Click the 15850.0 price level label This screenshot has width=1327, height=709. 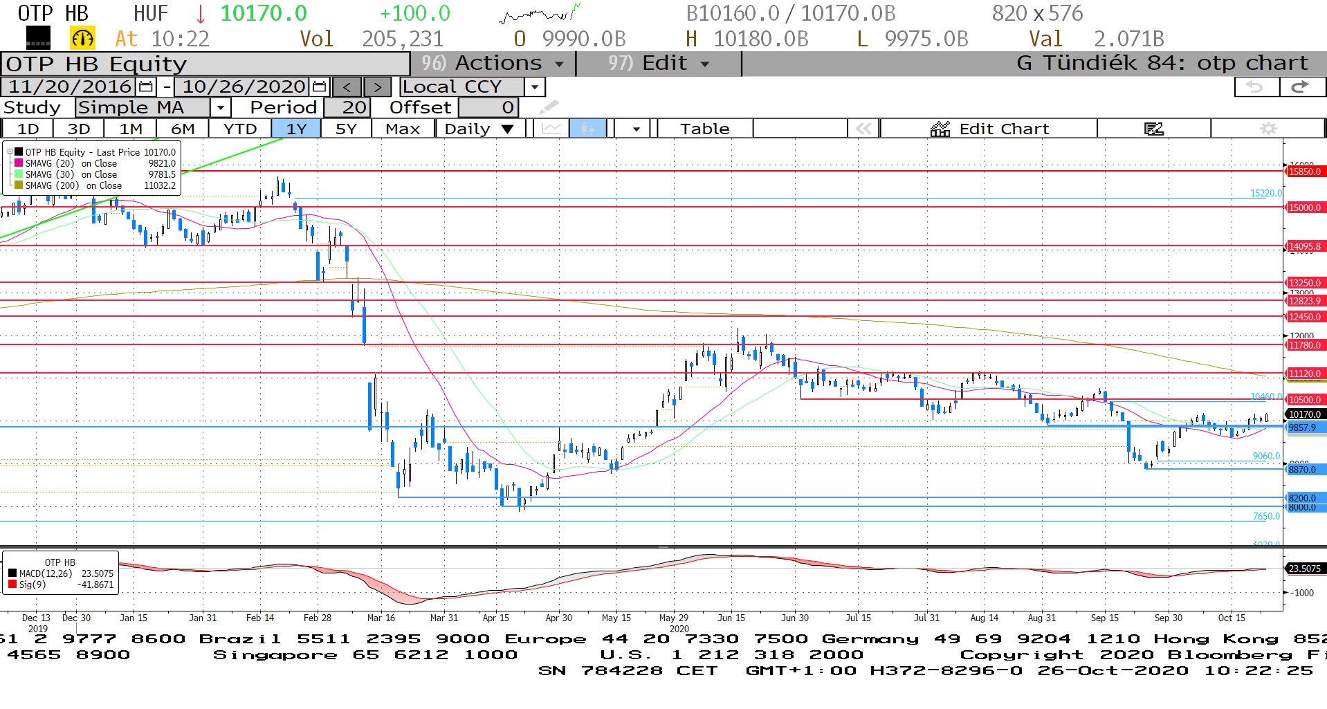[x=1305, y=172]
